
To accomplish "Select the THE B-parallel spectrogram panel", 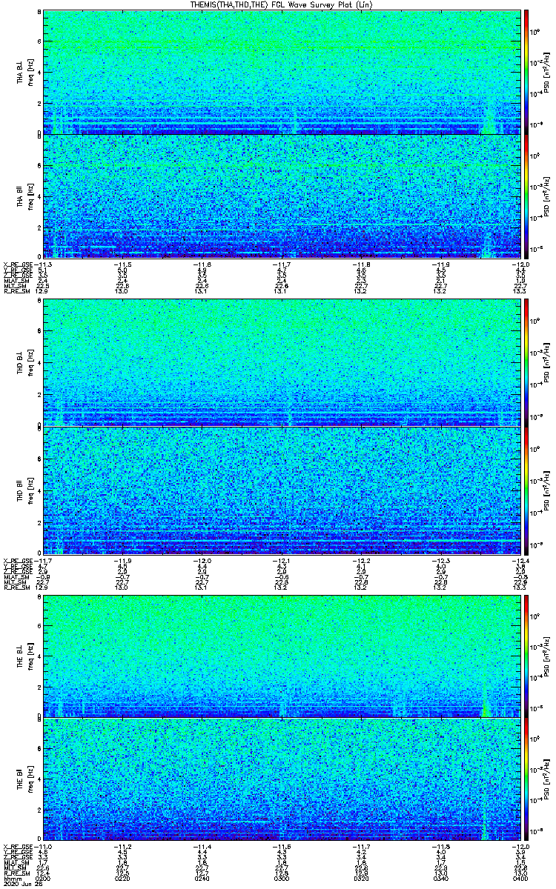I will tap(282, 779).
